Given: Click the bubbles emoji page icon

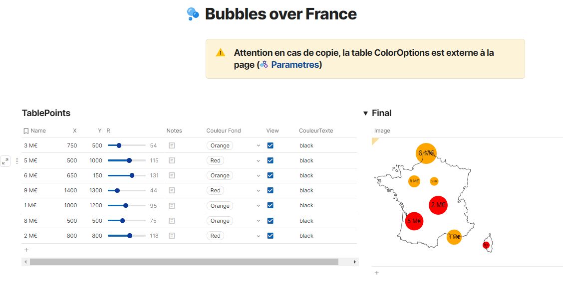Looking at the screenshot, I should (x=193, y=14).
